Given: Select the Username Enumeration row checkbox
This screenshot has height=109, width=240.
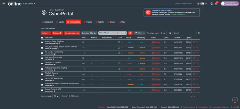Looking at the screenshot, I should [x=42, y=58].
